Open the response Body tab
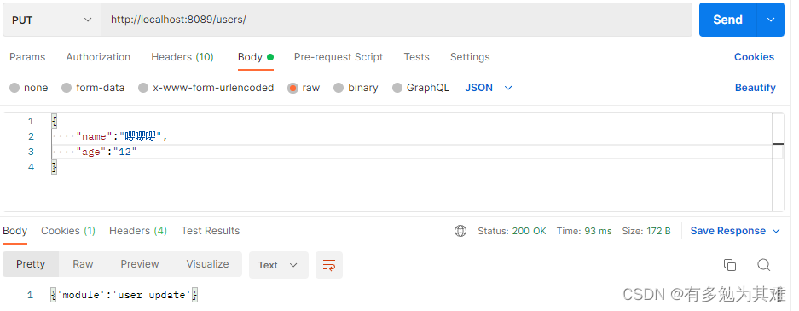The height and width of the screenshot is (311, 799). pos(14,231)
